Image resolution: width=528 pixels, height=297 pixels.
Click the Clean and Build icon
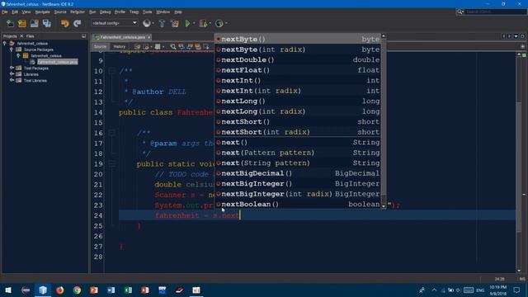(x=174, y=23)
